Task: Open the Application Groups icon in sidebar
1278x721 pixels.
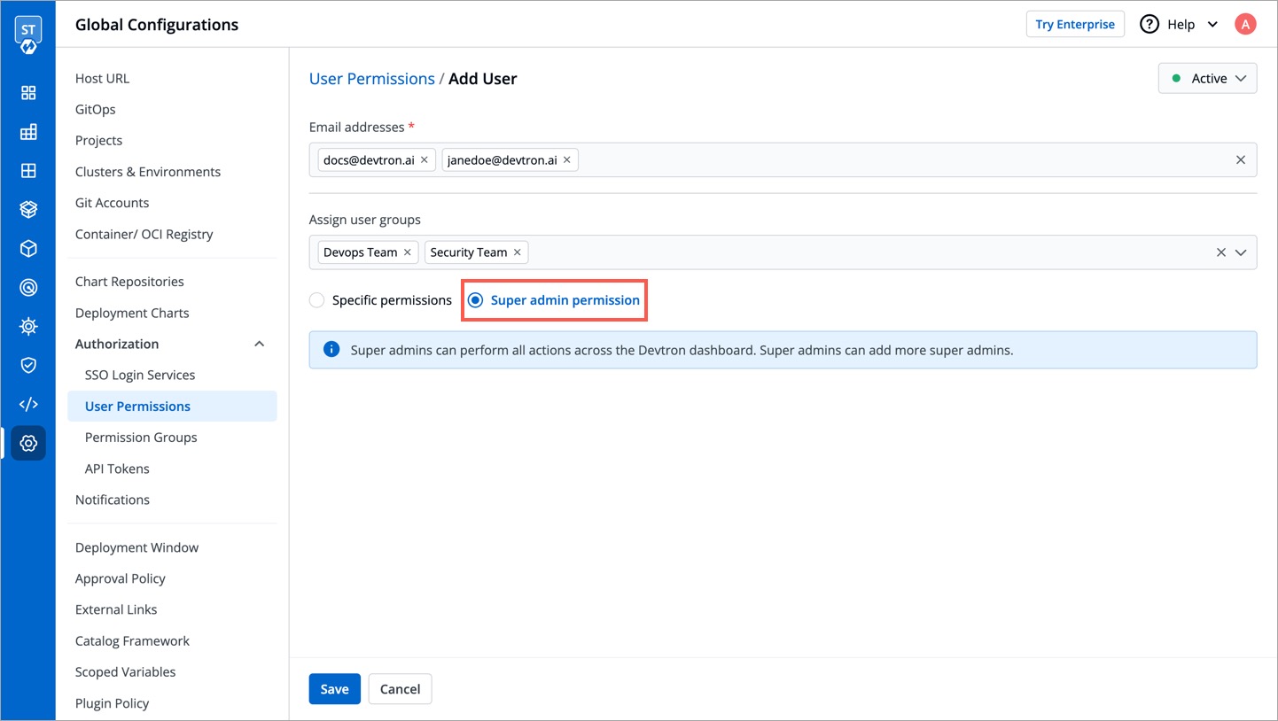Action: pyautogui.click(x=28, y=132)
